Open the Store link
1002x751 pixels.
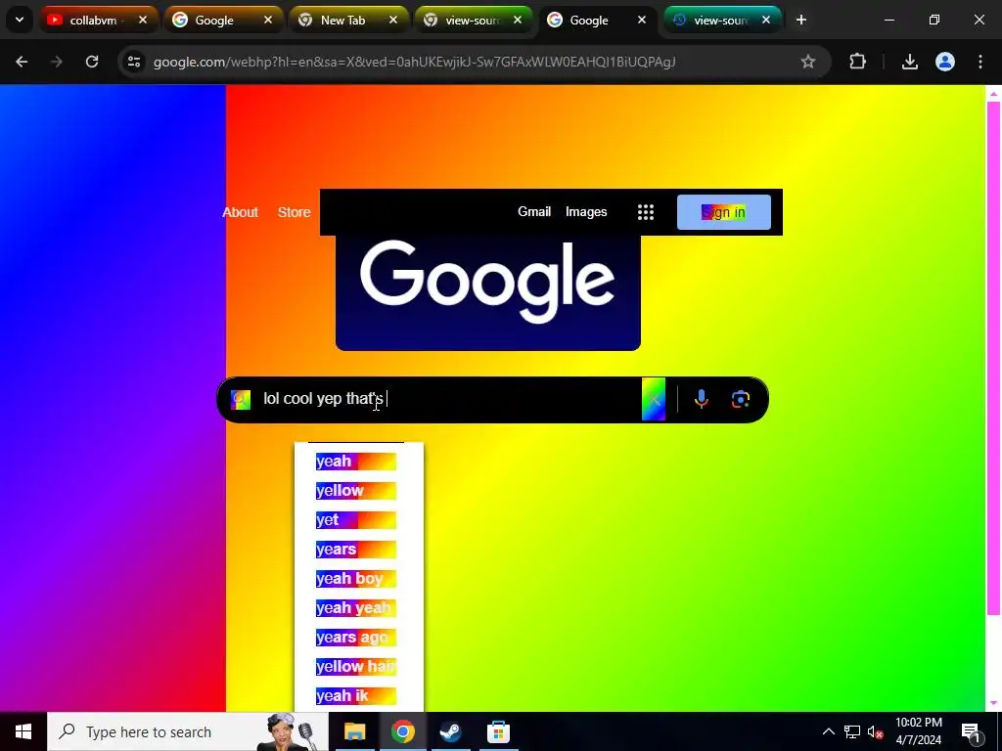[294, 212]
